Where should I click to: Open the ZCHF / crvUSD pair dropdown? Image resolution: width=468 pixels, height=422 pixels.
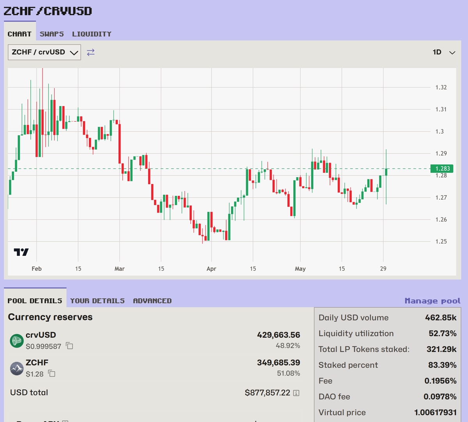pos(44,52)
